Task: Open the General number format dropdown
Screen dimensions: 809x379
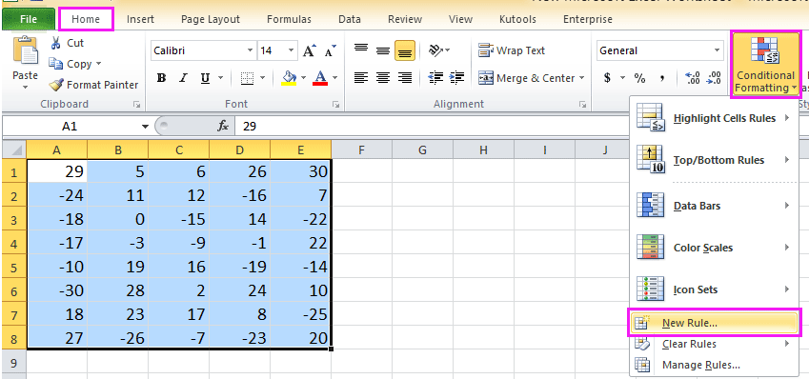Action: pyautogui.click(x=718, y=50)
